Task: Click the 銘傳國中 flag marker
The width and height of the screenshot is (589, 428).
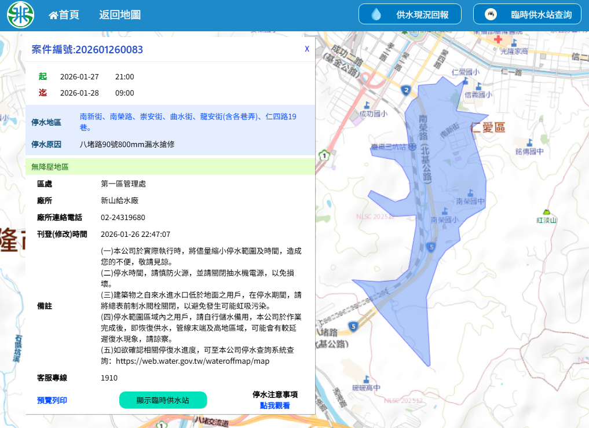Action: [530, 143]
